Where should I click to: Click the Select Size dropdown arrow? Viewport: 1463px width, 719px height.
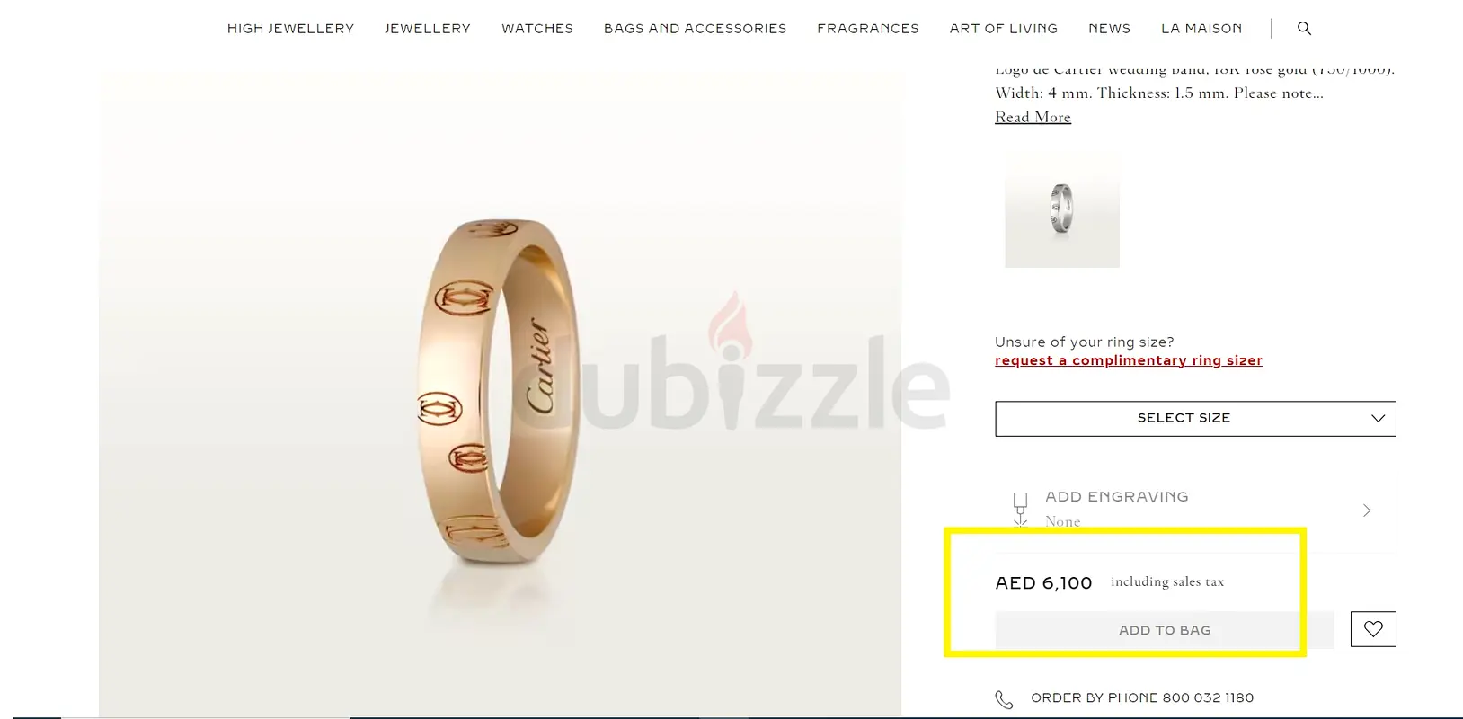coord(1378,419)
